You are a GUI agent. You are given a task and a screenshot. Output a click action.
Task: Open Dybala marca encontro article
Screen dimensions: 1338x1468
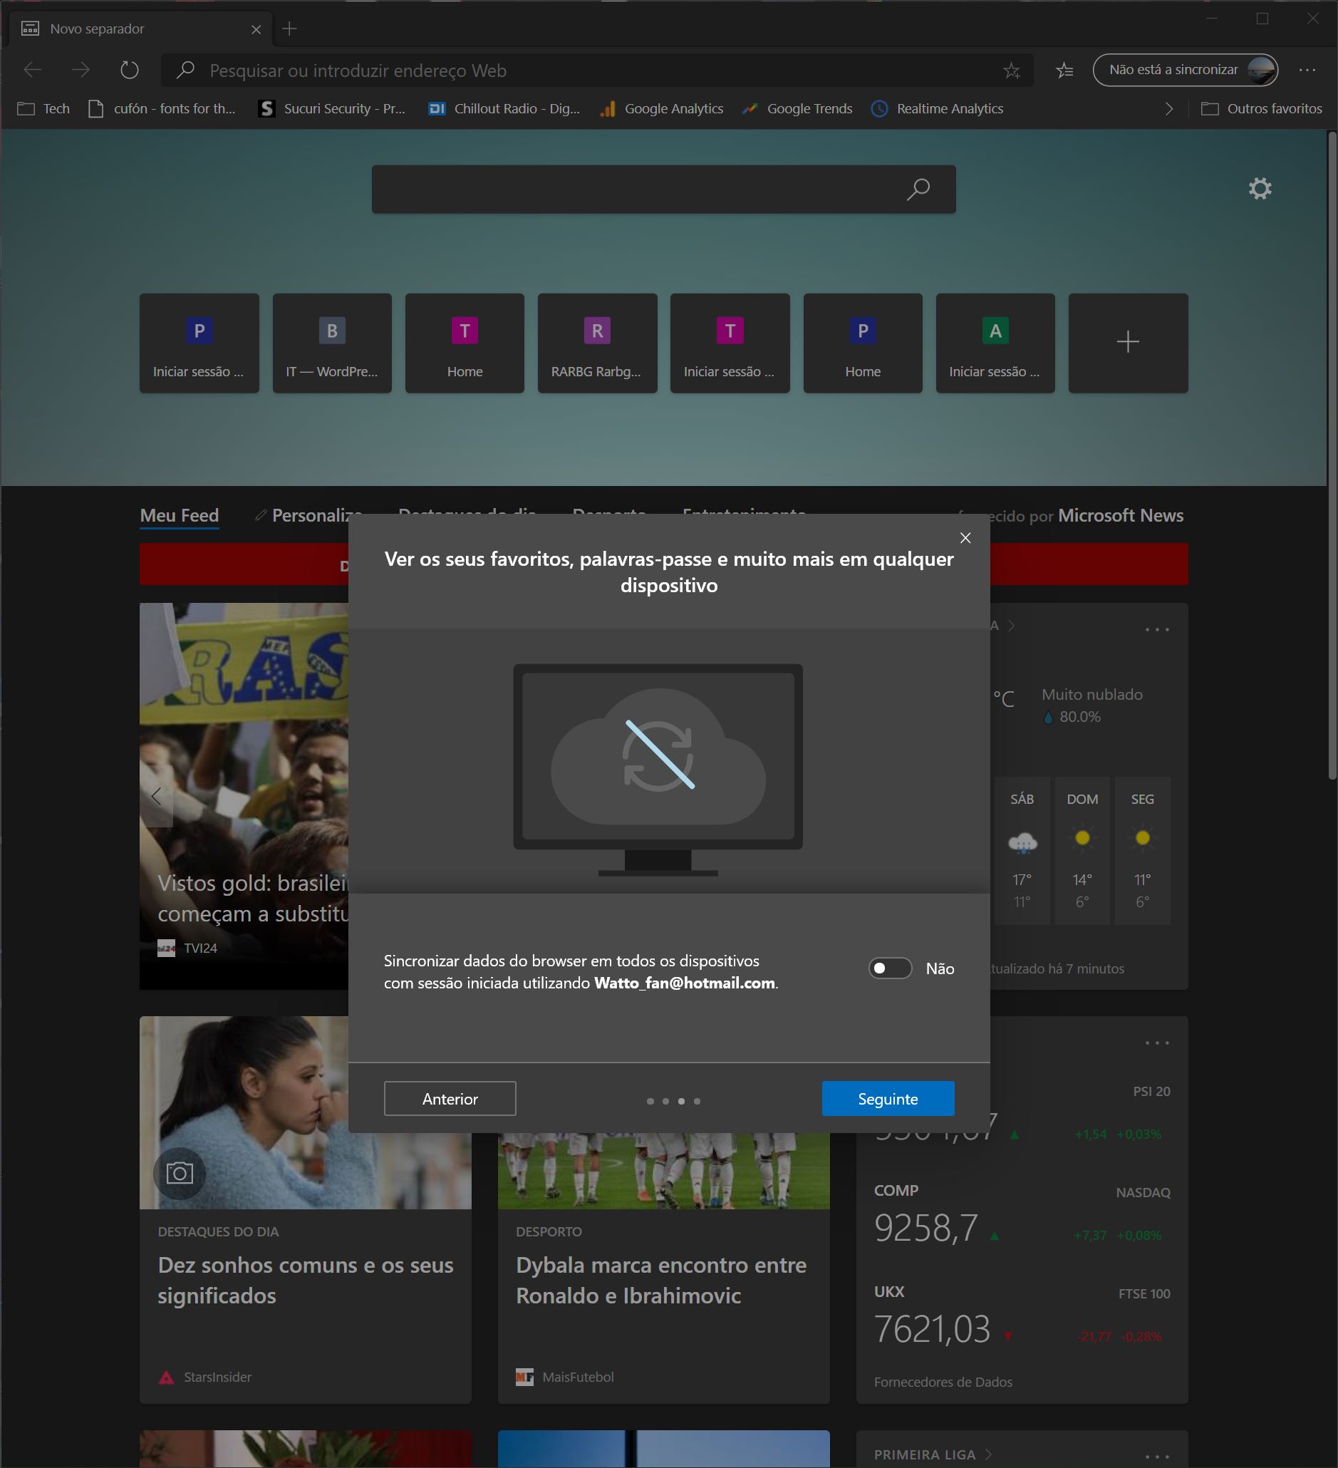[x=661, y=1280]
